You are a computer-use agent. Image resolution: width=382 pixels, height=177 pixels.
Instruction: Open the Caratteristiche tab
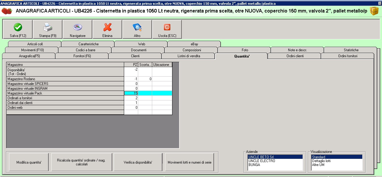(x=88, y=44)
